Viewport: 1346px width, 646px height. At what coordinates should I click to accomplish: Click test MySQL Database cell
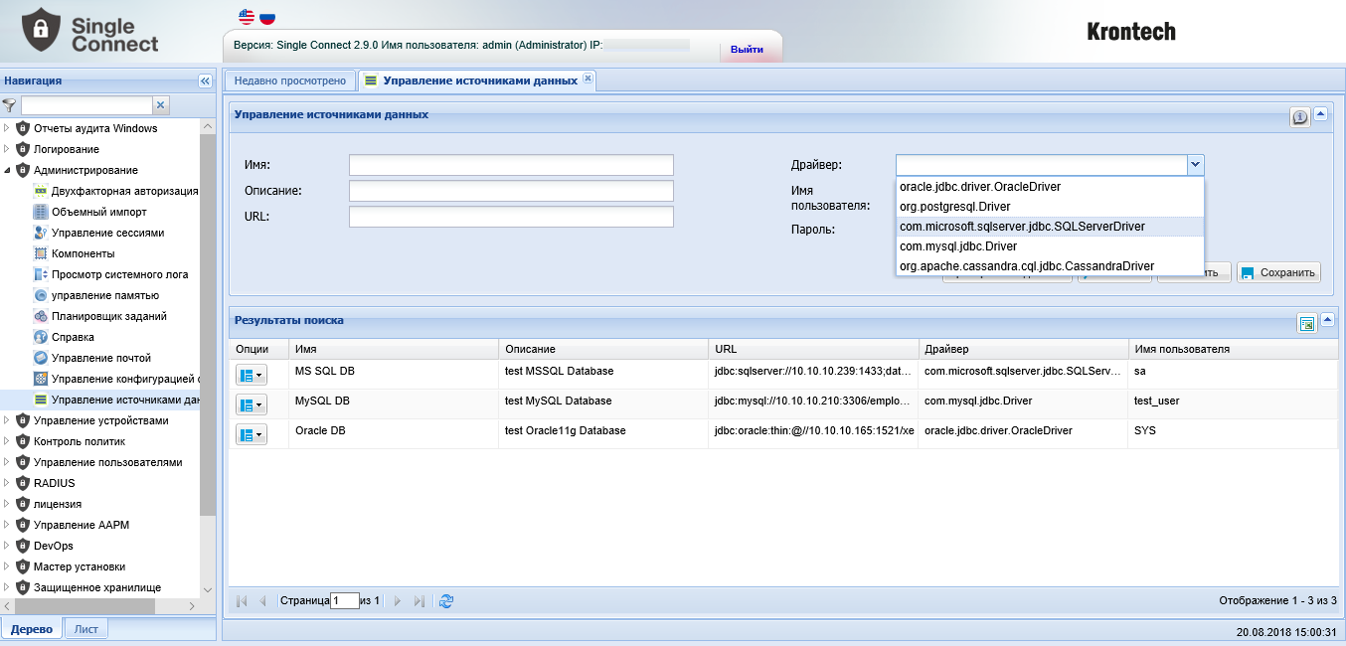click(603, 402)
